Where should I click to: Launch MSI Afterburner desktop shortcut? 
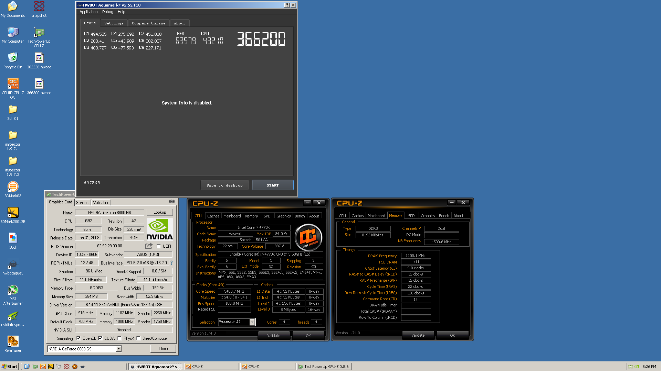(13, 290)
